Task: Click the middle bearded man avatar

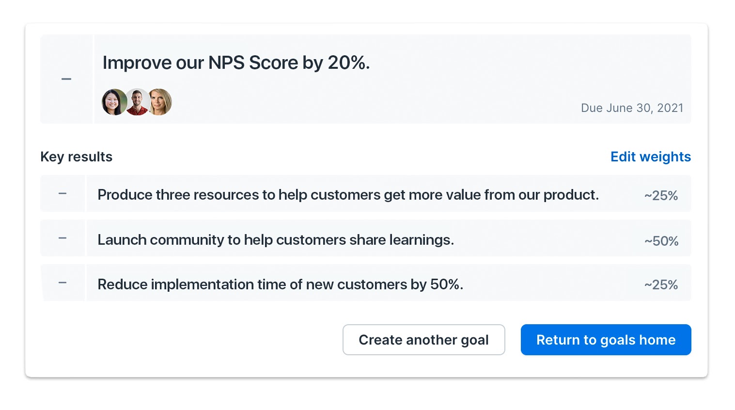Action: pos(138,102)
